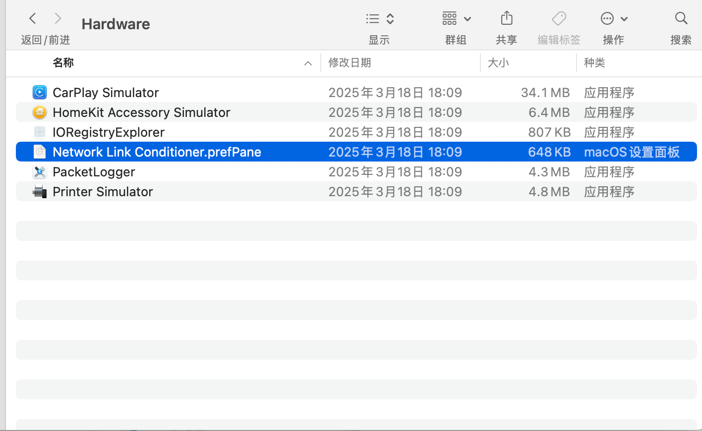Open the list view display options

pos(380,19)
